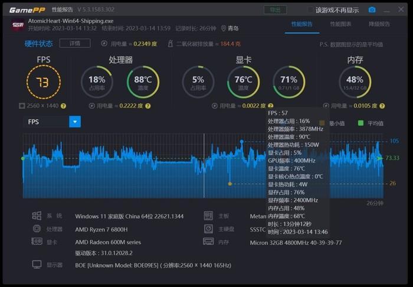The width and height of the screenshot is (413, 287).
Task: Click the location pin icon beside 青岛
Action: pyautogui.click(x=224, y=28)
